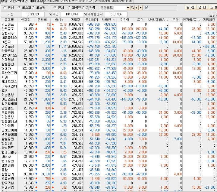
Task: Select the 한국전력 stock row
Action: (x=108, y=51)
